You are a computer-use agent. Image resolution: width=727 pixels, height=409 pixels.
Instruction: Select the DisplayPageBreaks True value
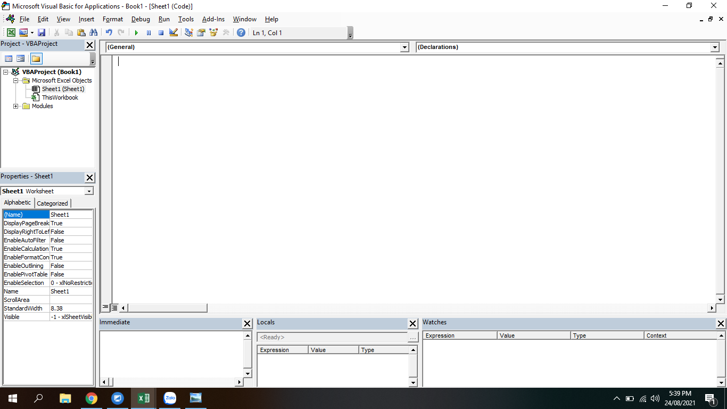(71, 223)
